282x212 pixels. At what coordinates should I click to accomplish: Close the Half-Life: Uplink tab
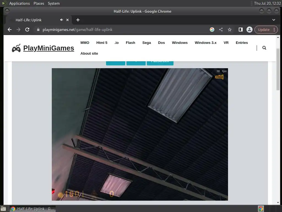[x=67, y=20]
